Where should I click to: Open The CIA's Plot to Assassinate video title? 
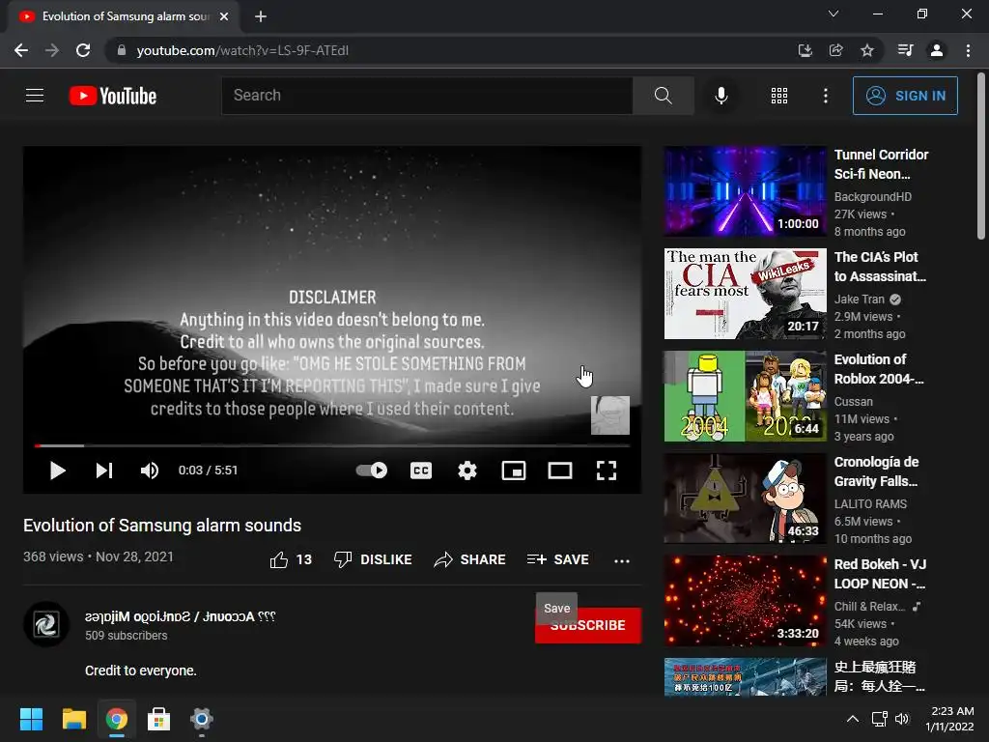(880, 267)
